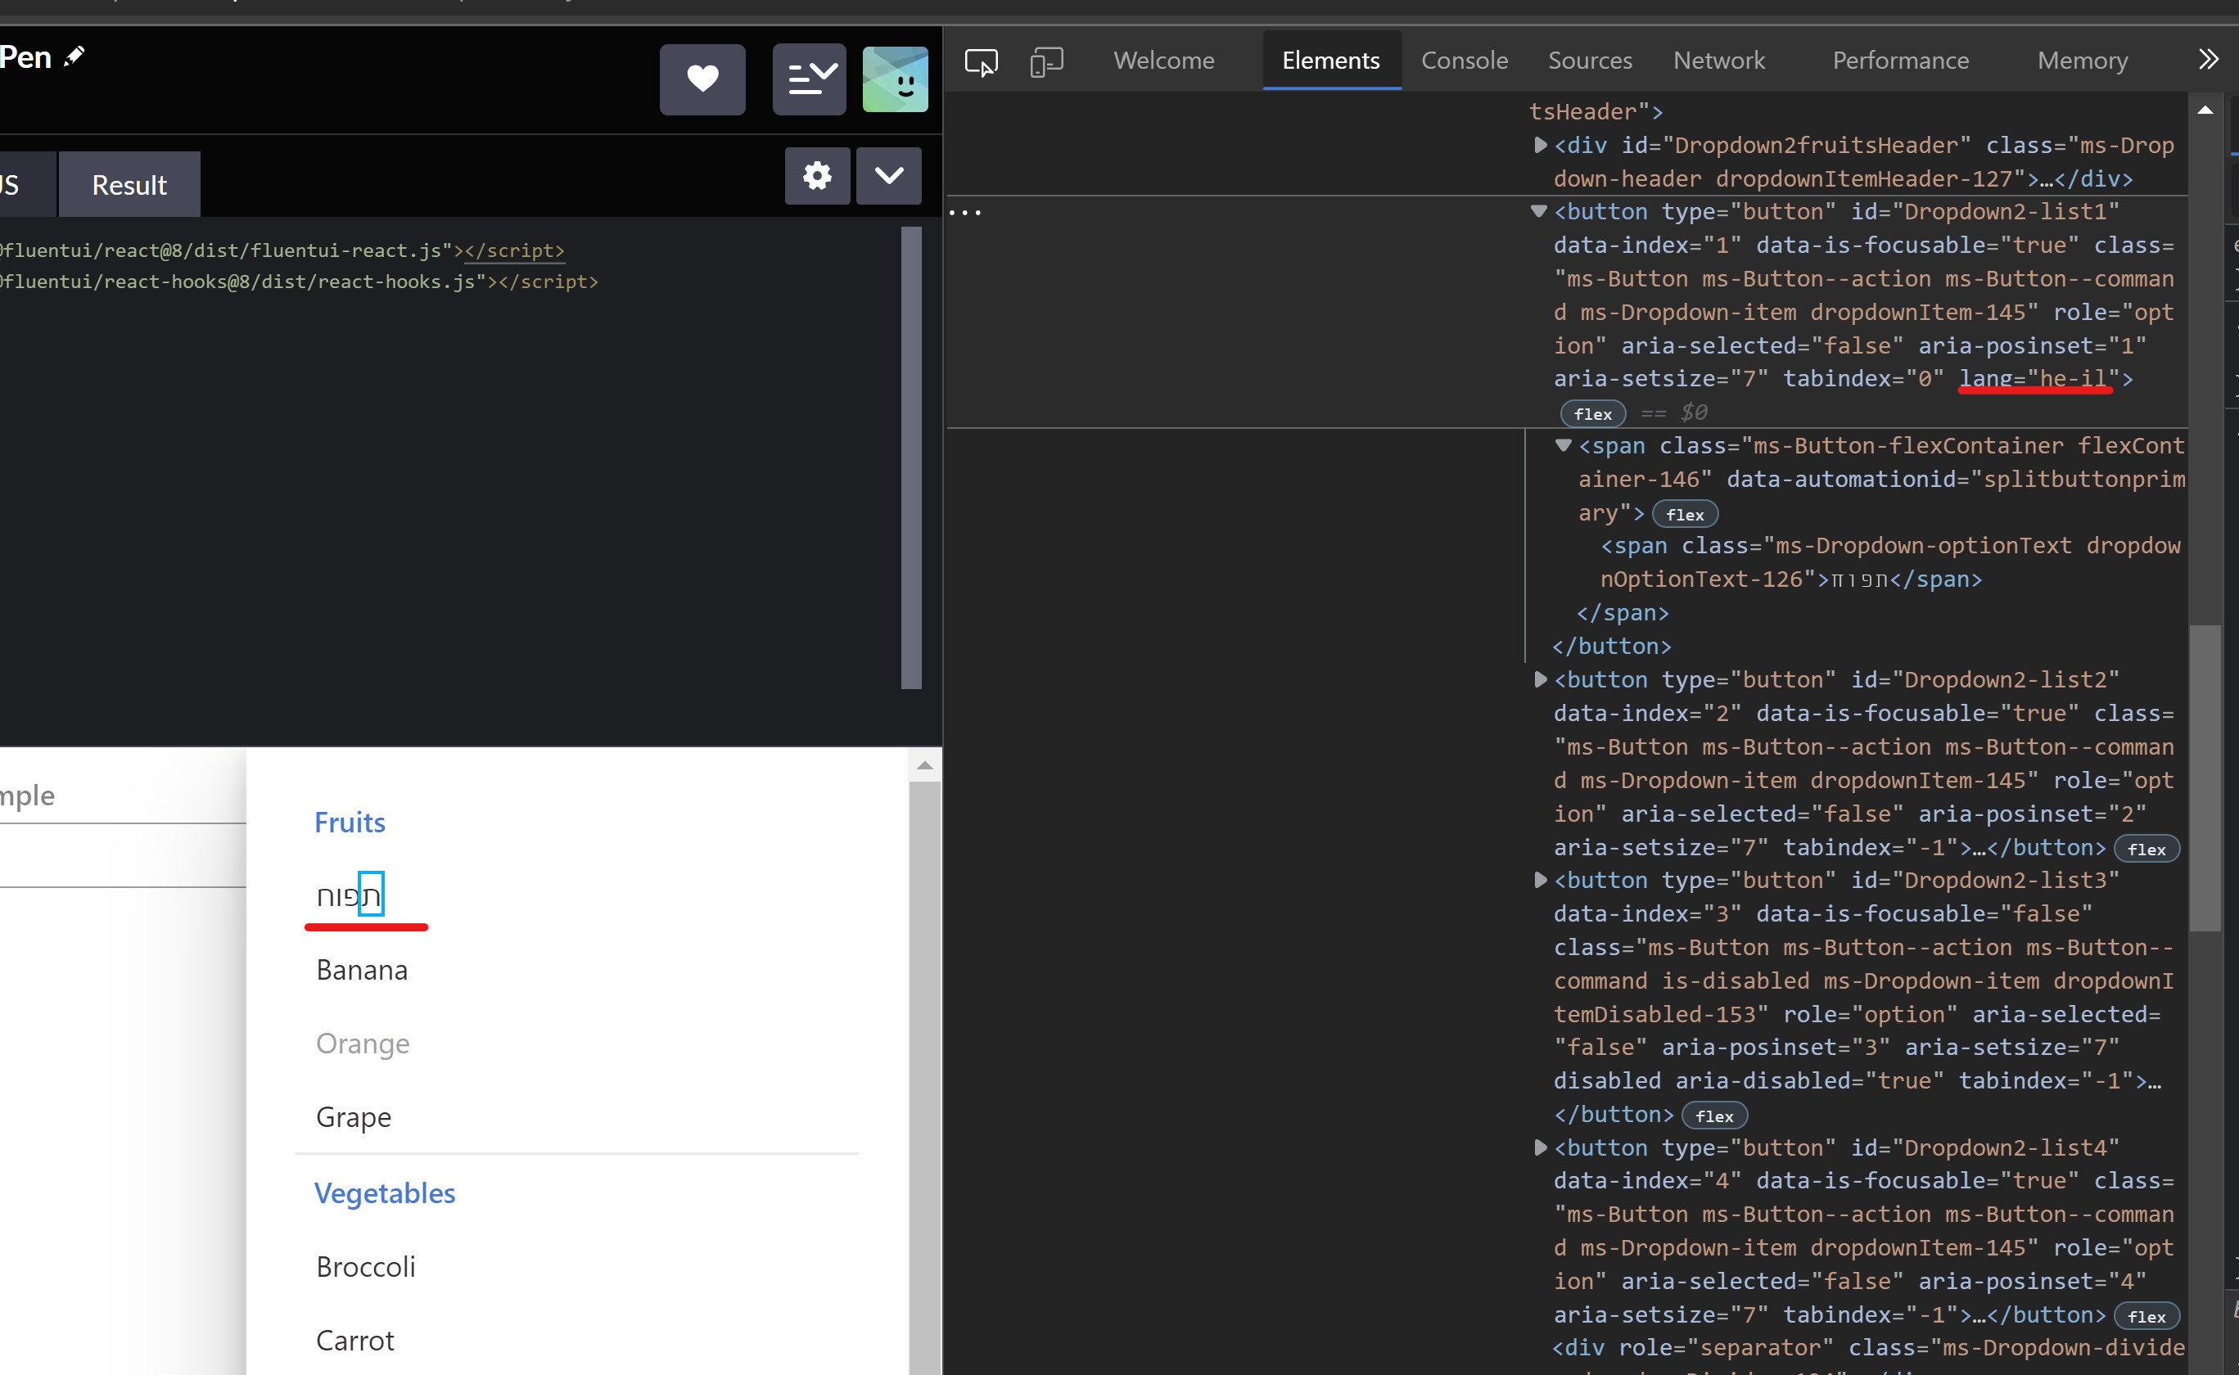Expand the Dropdown2fruitsHeader div node
This screenshot has height=1375, width=2239.
point(1539,145)
